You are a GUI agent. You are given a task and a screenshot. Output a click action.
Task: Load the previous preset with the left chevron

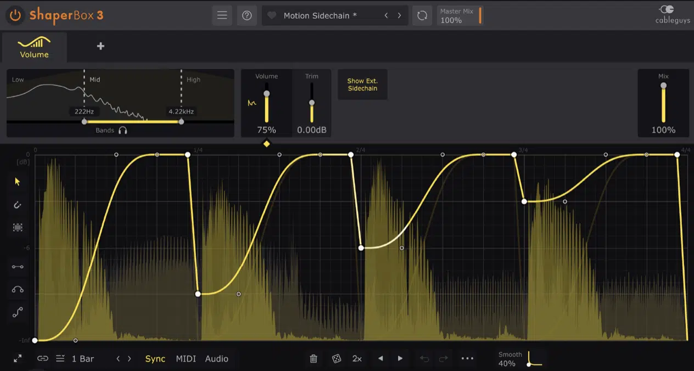[387, 15]
